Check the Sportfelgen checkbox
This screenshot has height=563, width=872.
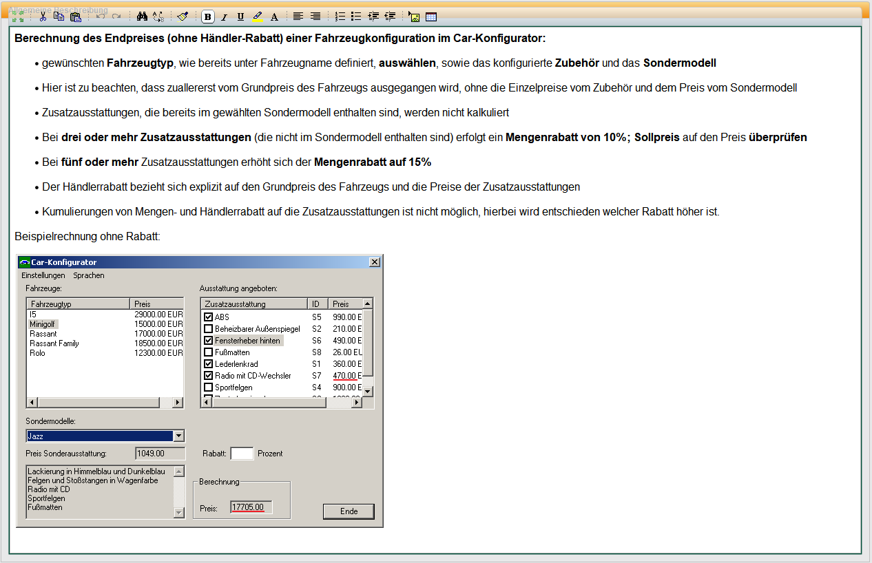(209, 387)
